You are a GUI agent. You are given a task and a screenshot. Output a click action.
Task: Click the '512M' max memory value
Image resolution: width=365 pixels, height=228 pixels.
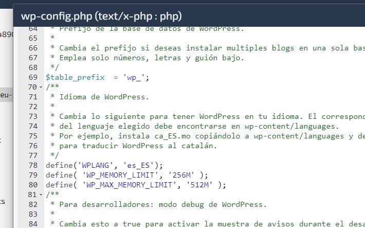199,185
